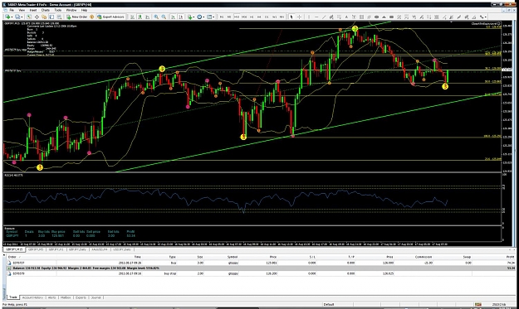Screen dimensions: 519x309
Task: Open the Trade terminal tab
Action: point(13,297)
